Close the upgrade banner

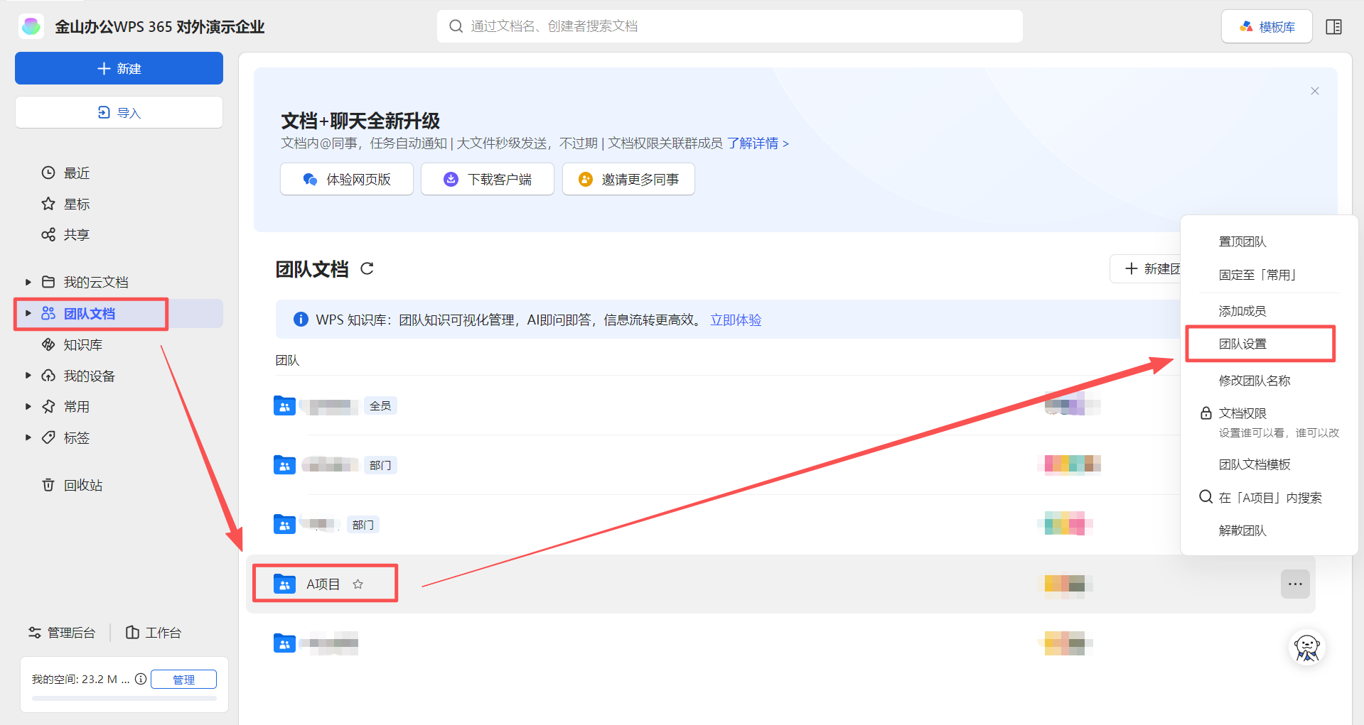(1315, 91)
